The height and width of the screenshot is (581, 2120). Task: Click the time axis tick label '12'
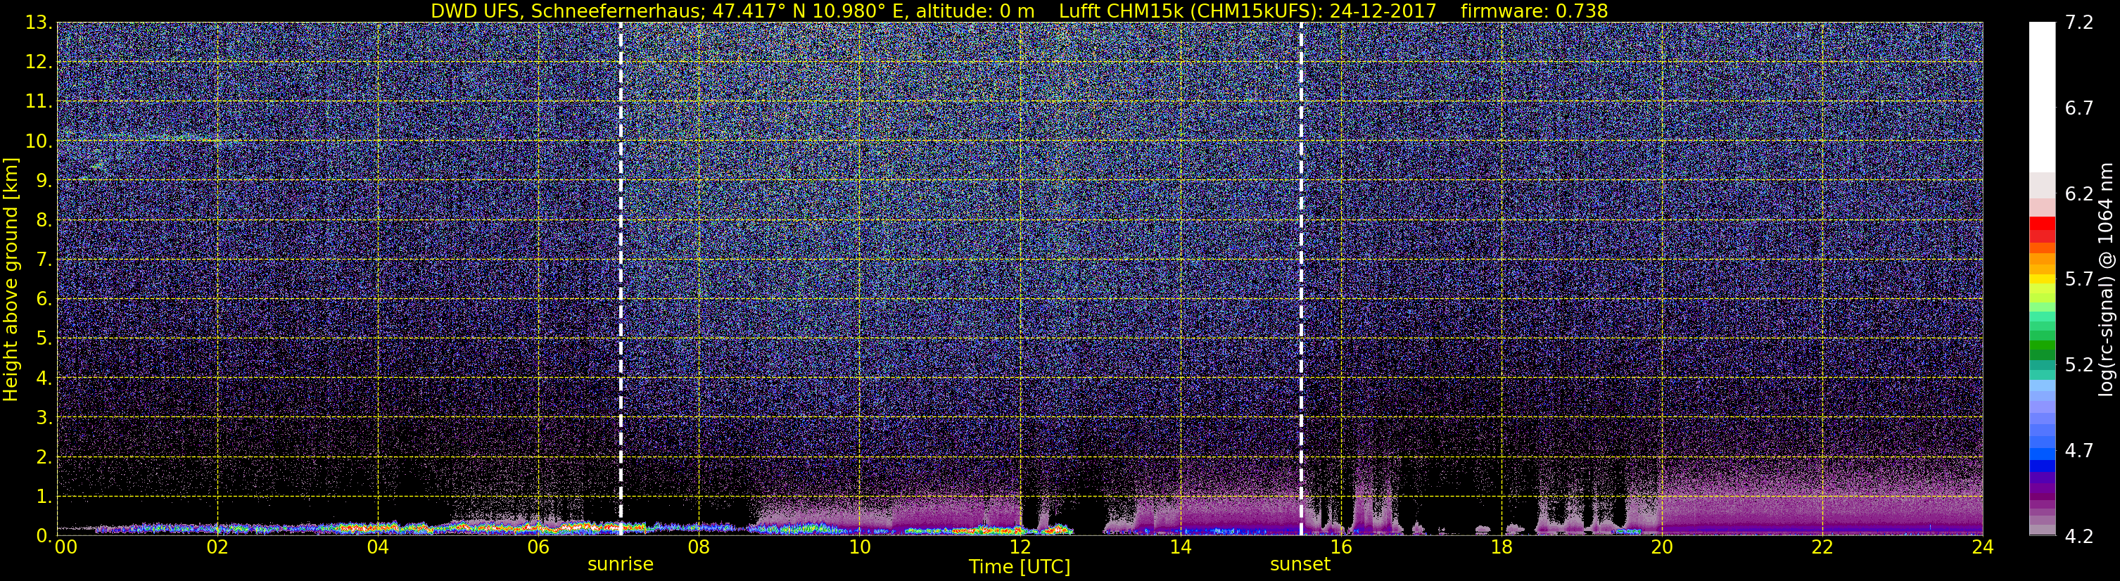pos(1020,547)
